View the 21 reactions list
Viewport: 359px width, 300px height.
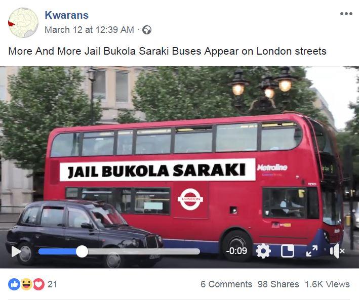pyautogui.click(x=52, y=284)
